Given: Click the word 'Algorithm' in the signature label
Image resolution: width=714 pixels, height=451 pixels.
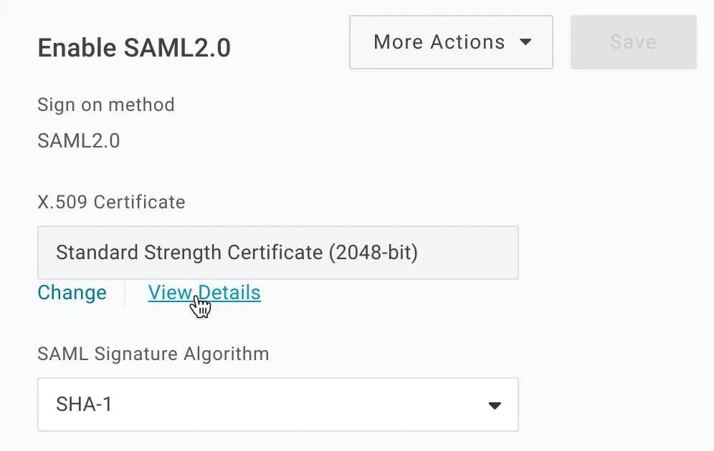Looking at the screenshot, I should 227,354.
